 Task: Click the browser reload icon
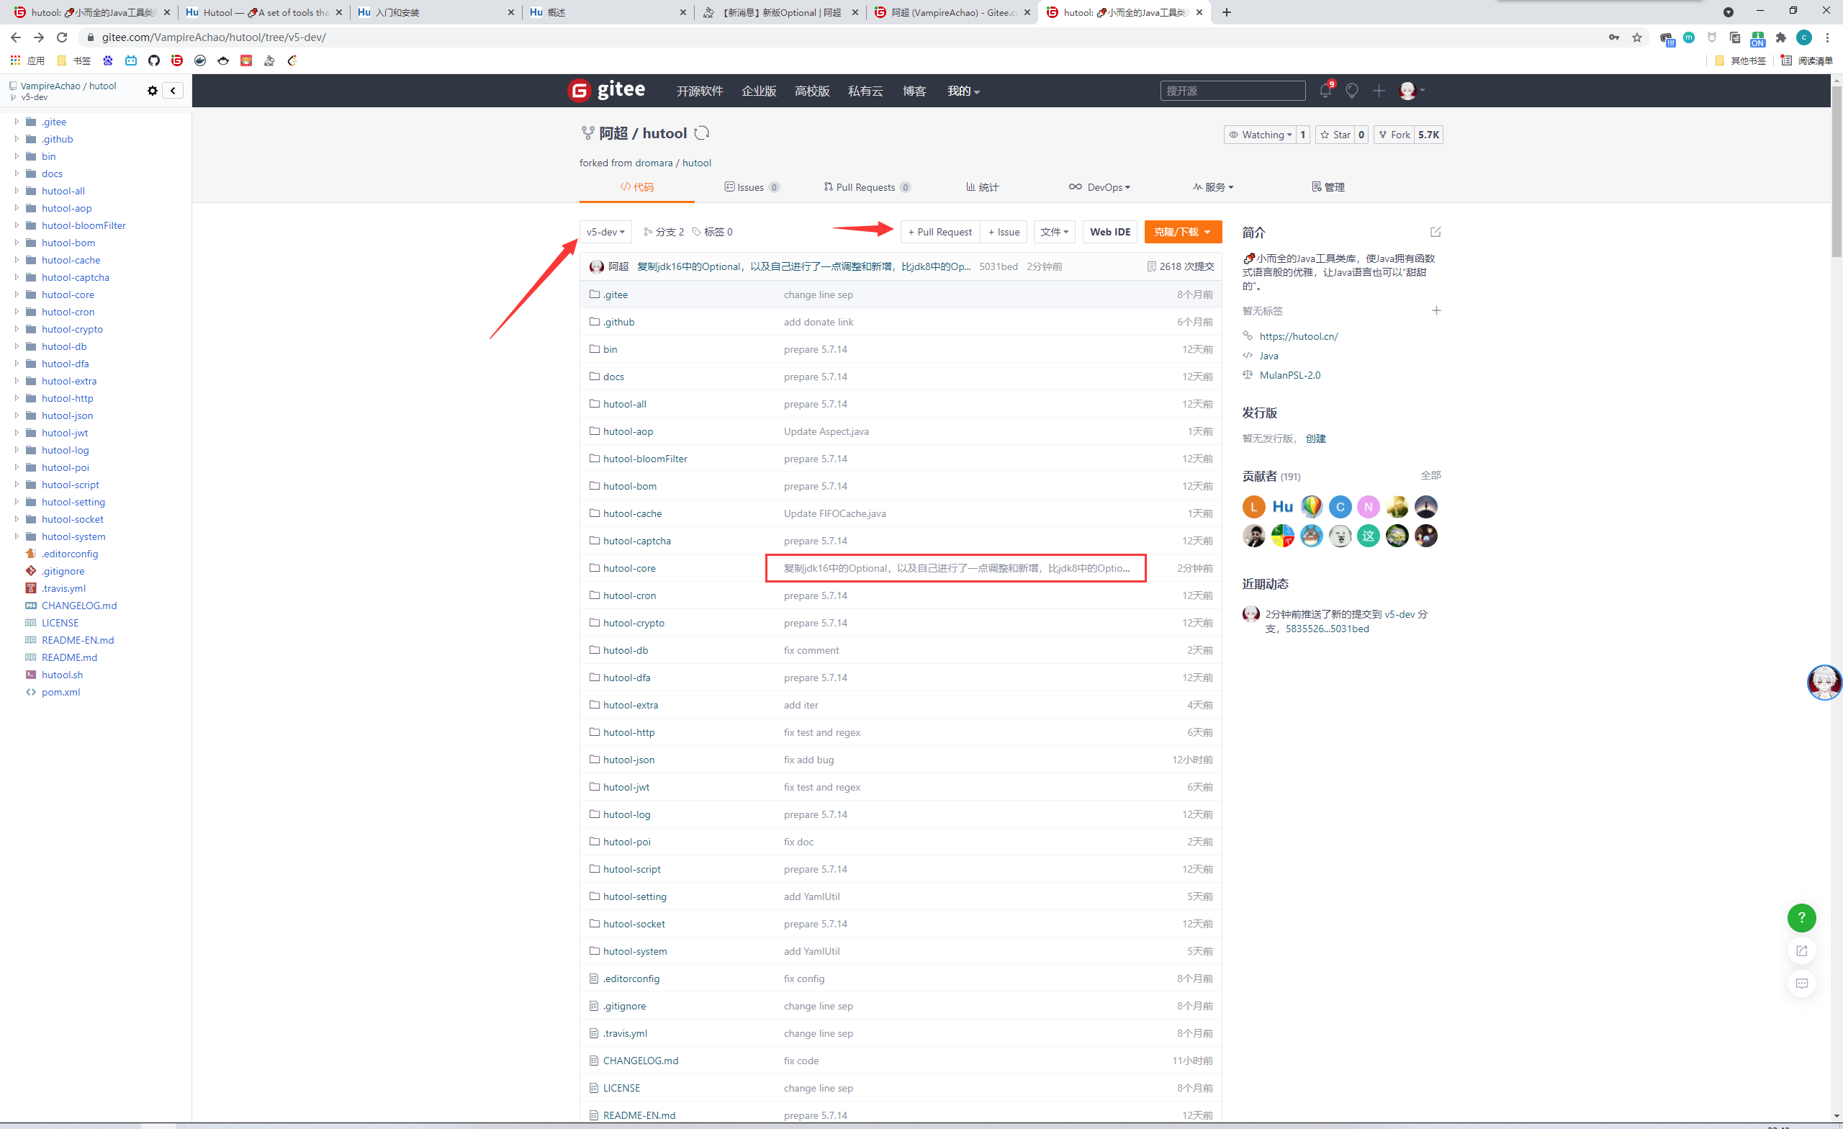pos(62,37)
